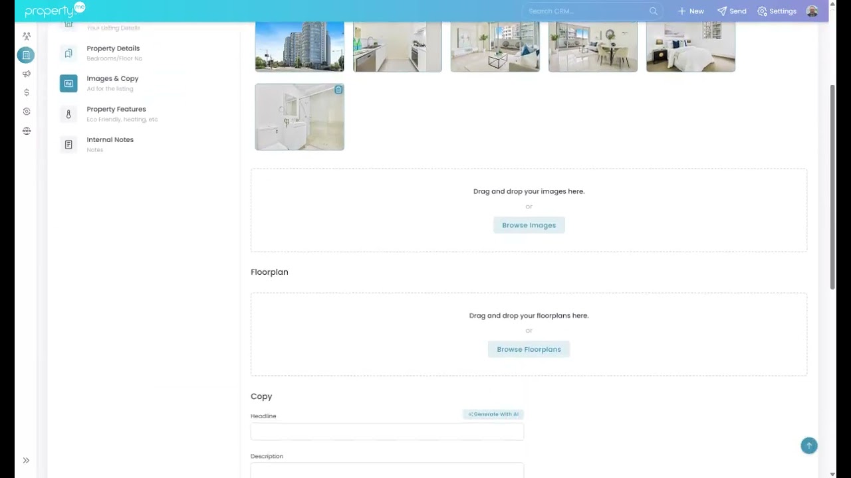Open Settings from the top bar
The height and width of the screenshot is (478, 851).
click(777, 11)
